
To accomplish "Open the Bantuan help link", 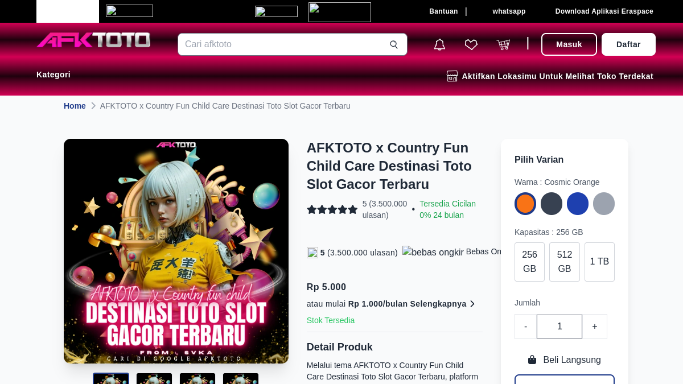I will [443, 11].
